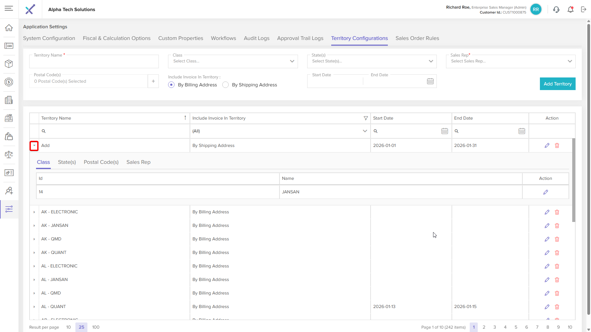Click the Home sidebar icon

tap(9, 28)
